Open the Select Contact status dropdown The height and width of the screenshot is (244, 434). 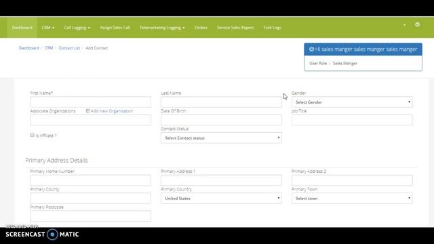(221, 138)
